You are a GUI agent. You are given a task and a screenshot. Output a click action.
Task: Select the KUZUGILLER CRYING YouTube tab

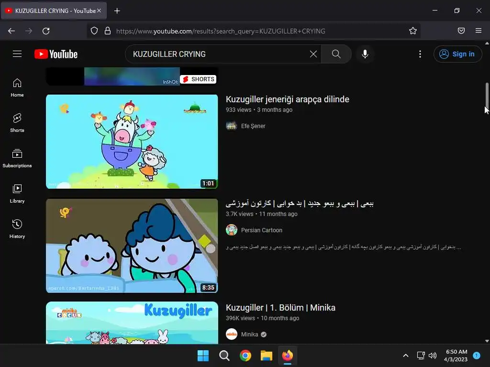point(54,11)
